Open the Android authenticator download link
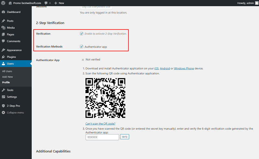Image resolution: width=259 pixels, height=159 pixels. coord(165,68)
